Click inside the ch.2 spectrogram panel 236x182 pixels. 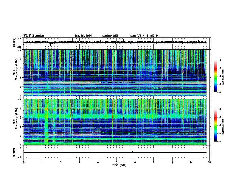(x=115, y=122)
